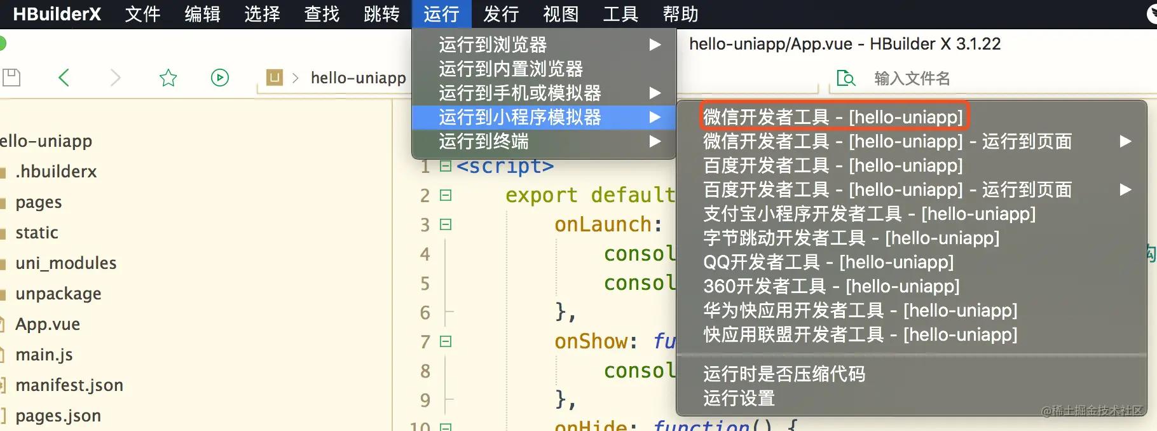The image size is (1157, 431).
Task: Open 运行设置
Action: pos(912,398)
